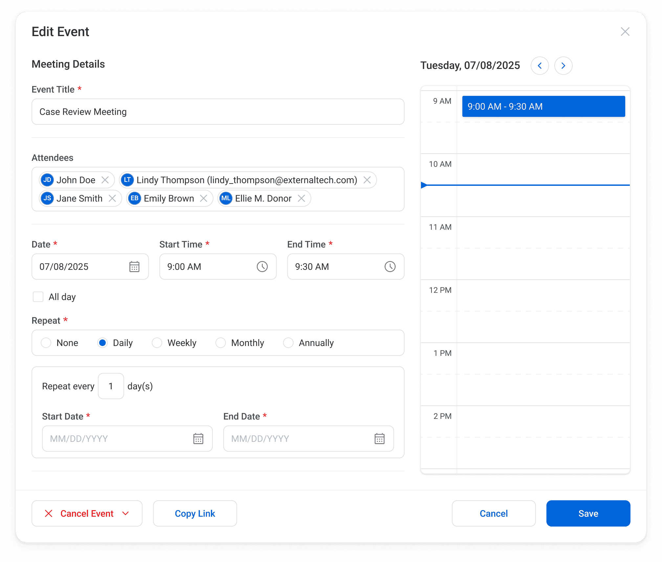Click the Copy Link button
Image resolution: width=662 pixels, height=562 pixels.
click(x=195, y=513)
